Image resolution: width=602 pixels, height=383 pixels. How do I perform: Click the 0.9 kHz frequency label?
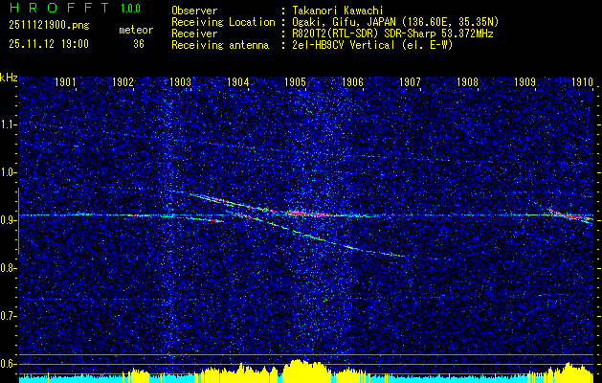click(8, 220)
